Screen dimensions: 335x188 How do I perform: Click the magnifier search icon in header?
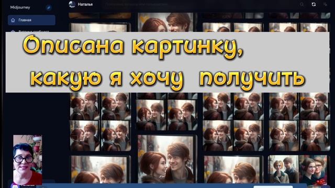point(301,4)
